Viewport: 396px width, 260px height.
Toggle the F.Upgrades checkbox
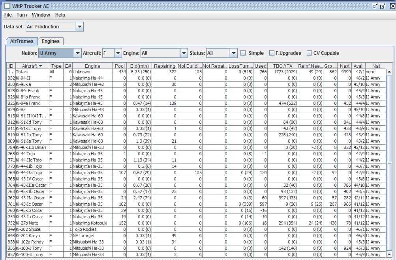point(272,53)
